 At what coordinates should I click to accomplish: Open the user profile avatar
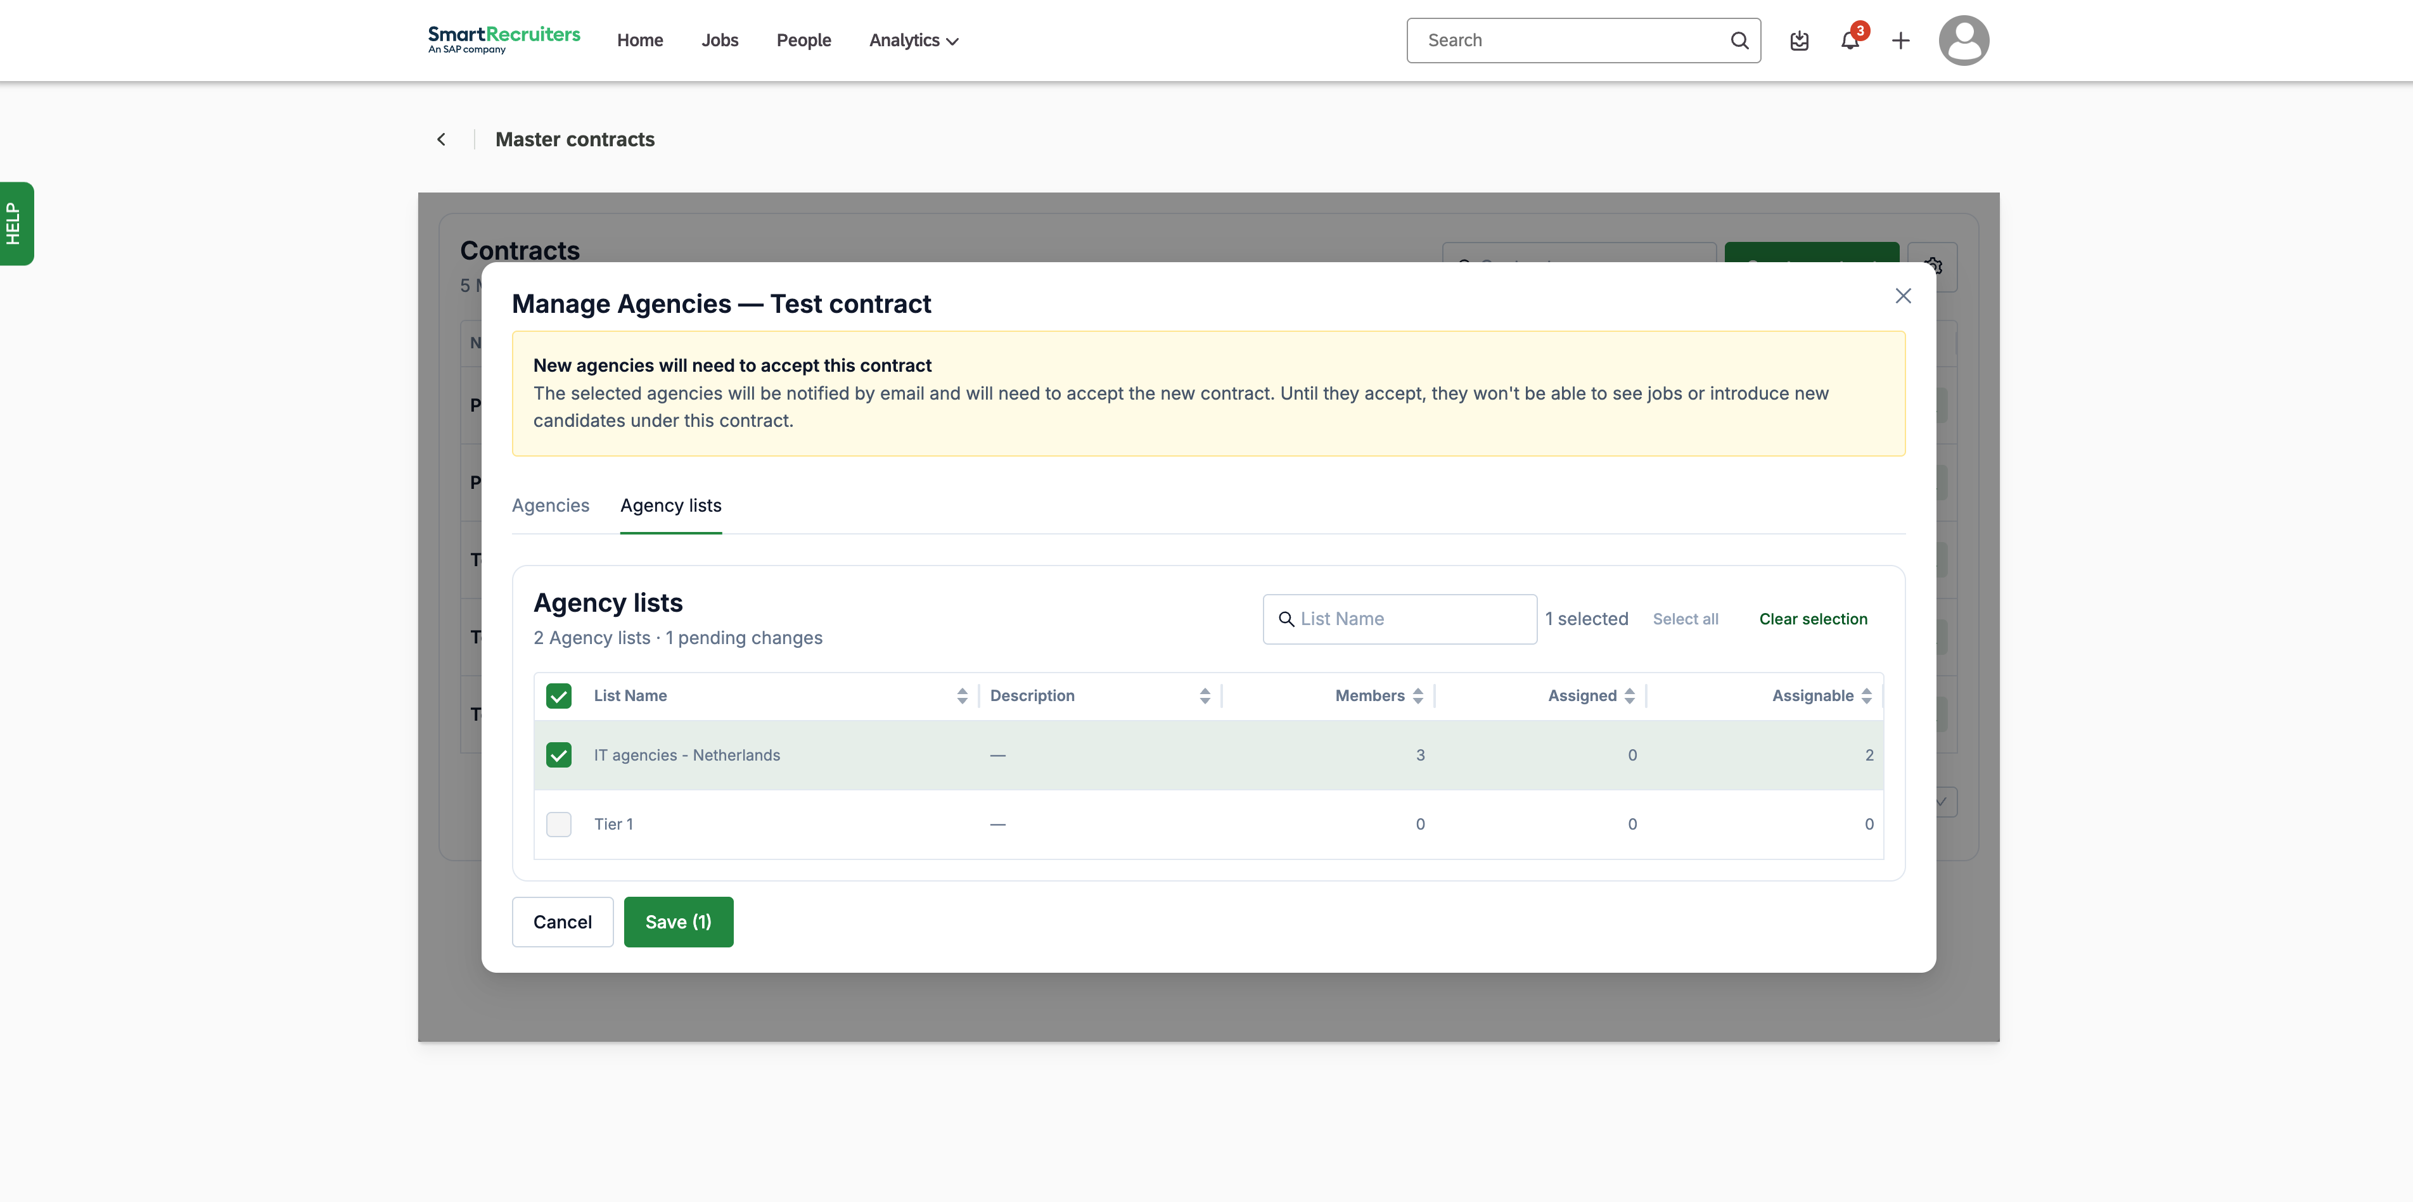tap(1963, 41)
